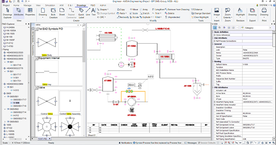The height and width of the screenshot is (145, 276).
Task: Select the Quick Label tool
Action: pyautogui.click(x=81, y=13)
